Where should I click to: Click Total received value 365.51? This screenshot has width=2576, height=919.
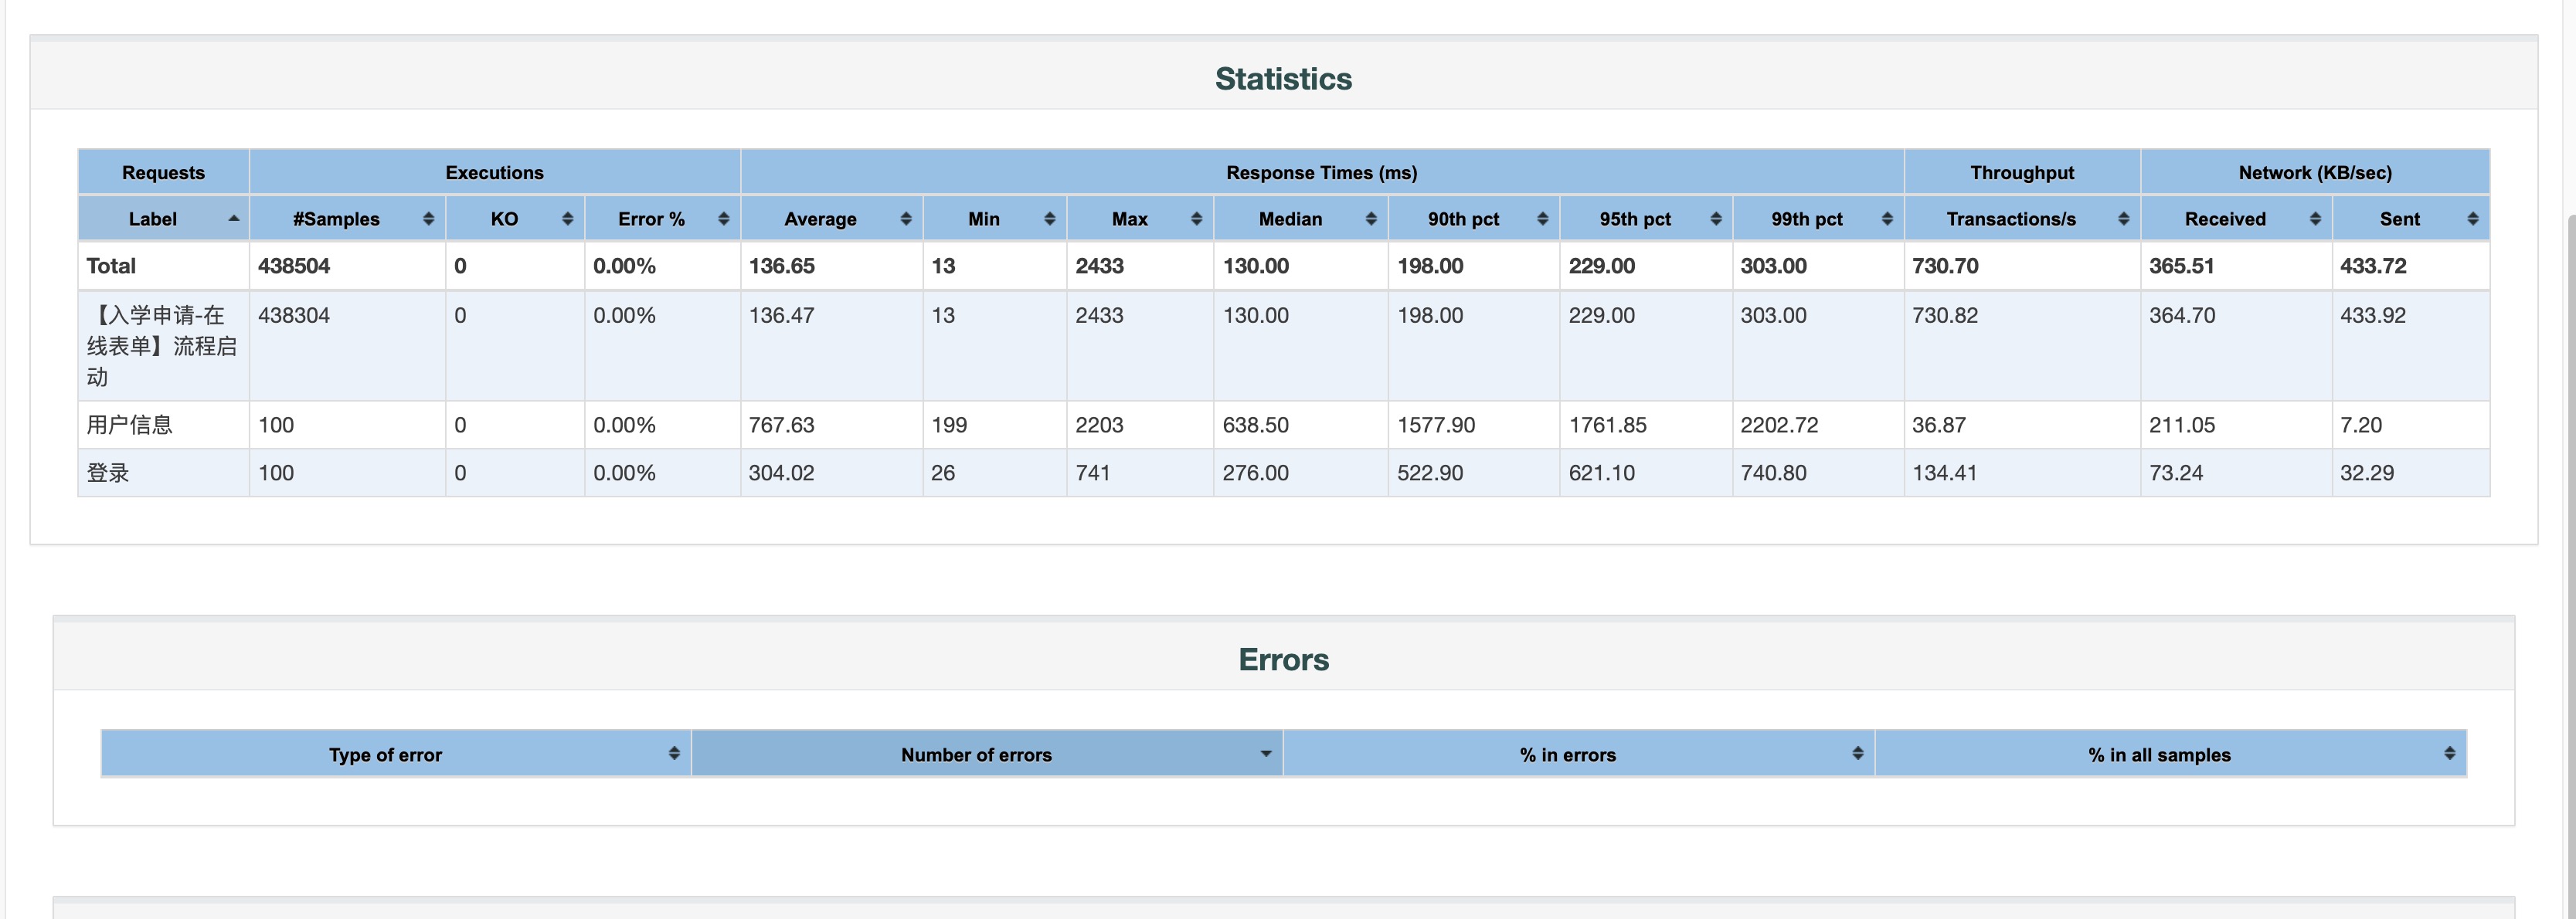click(x=2182, y=266)
